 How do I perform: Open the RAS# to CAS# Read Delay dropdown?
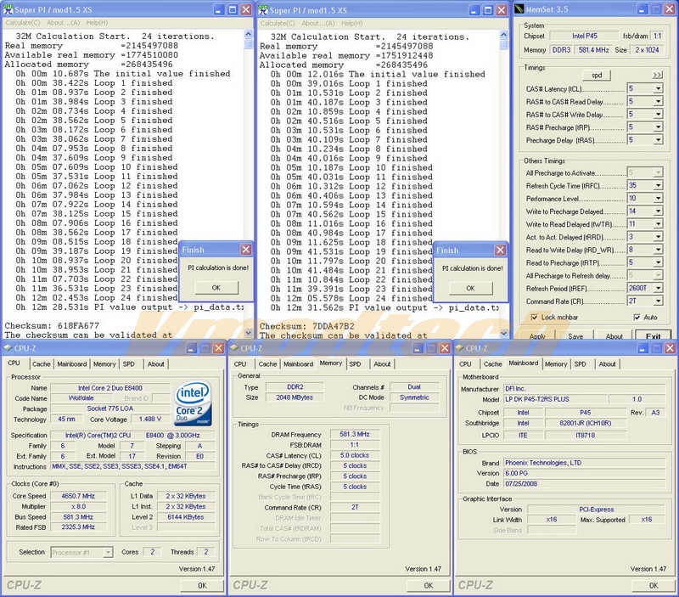[x=659, y=101]
